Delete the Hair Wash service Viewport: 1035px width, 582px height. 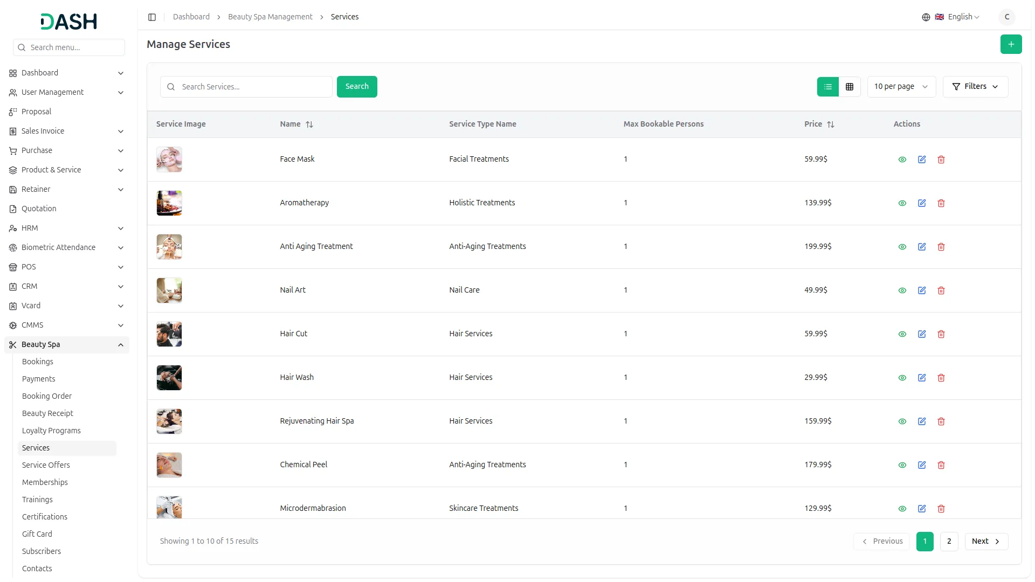click(941, 378)
